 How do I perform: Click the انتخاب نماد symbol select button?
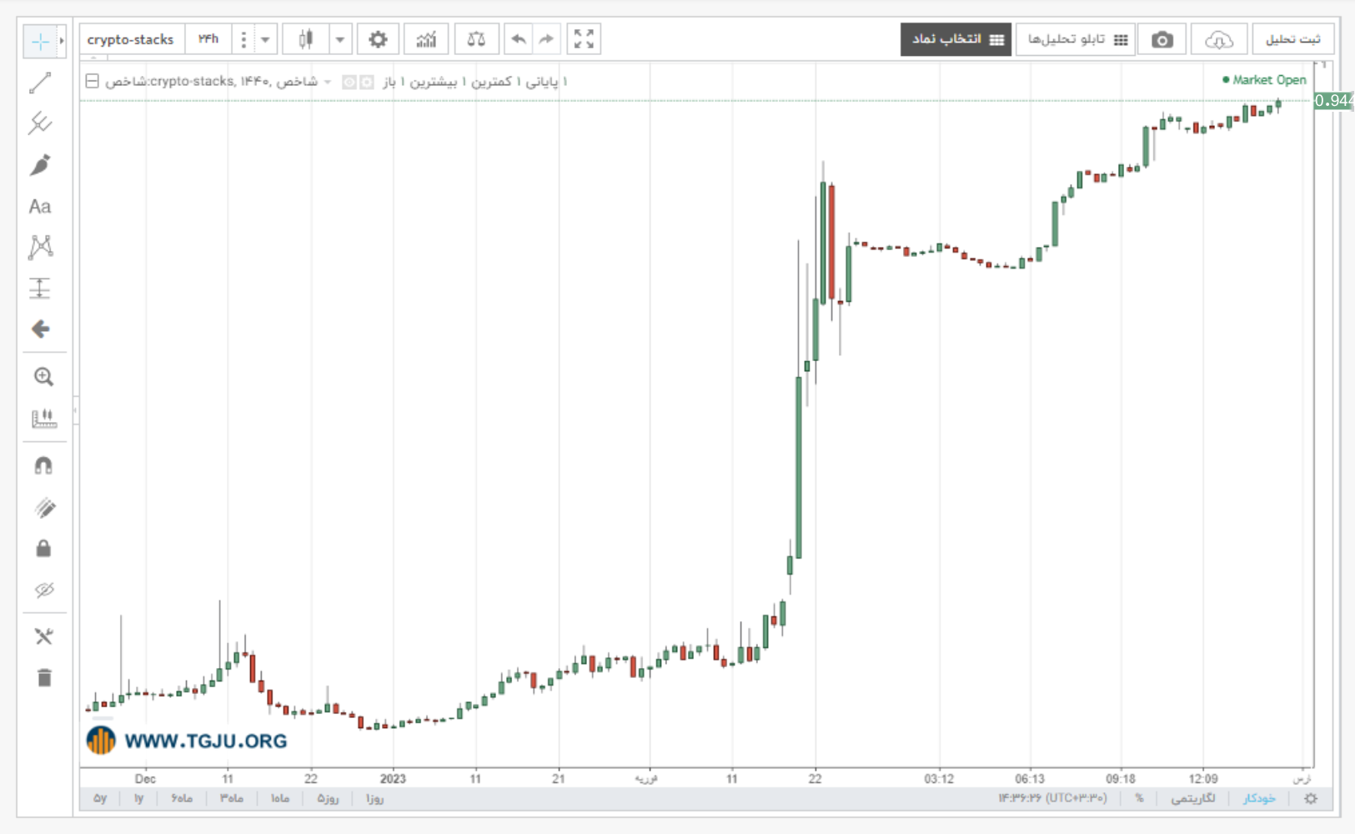(x=956, y=39)
